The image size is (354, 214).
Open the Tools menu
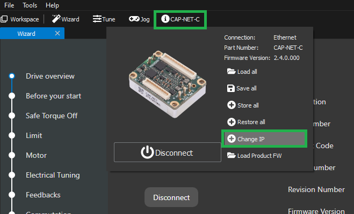pyautogui.click(x=30, y=5)
